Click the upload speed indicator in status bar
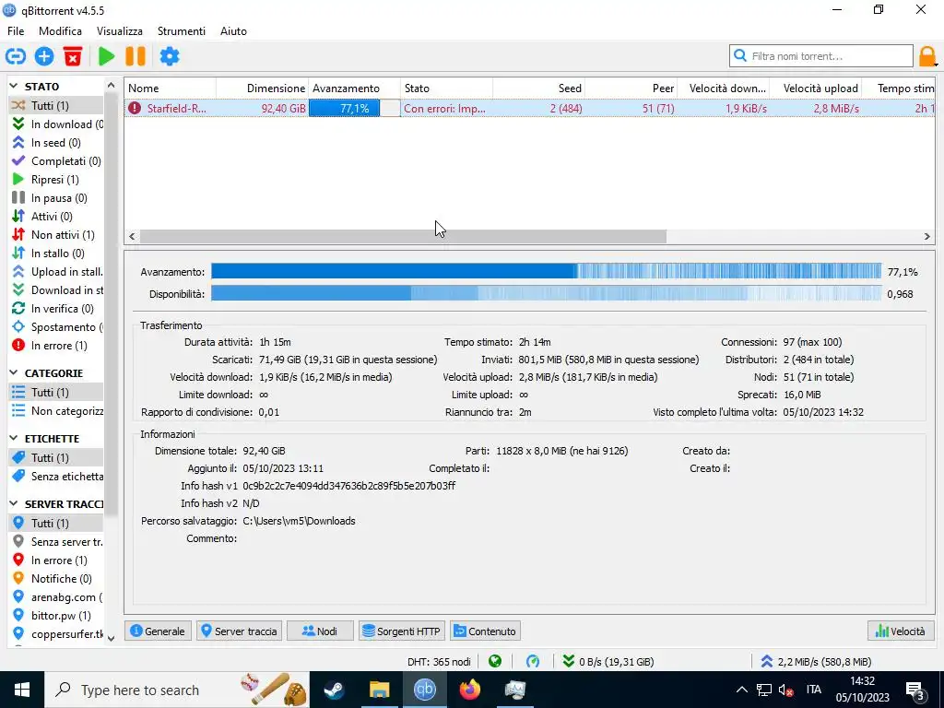 (816, 662)
